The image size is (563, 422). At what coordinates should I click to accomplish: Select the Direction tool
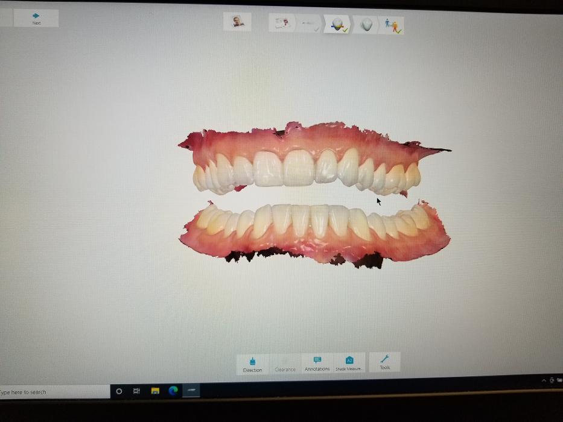[252, 362]
